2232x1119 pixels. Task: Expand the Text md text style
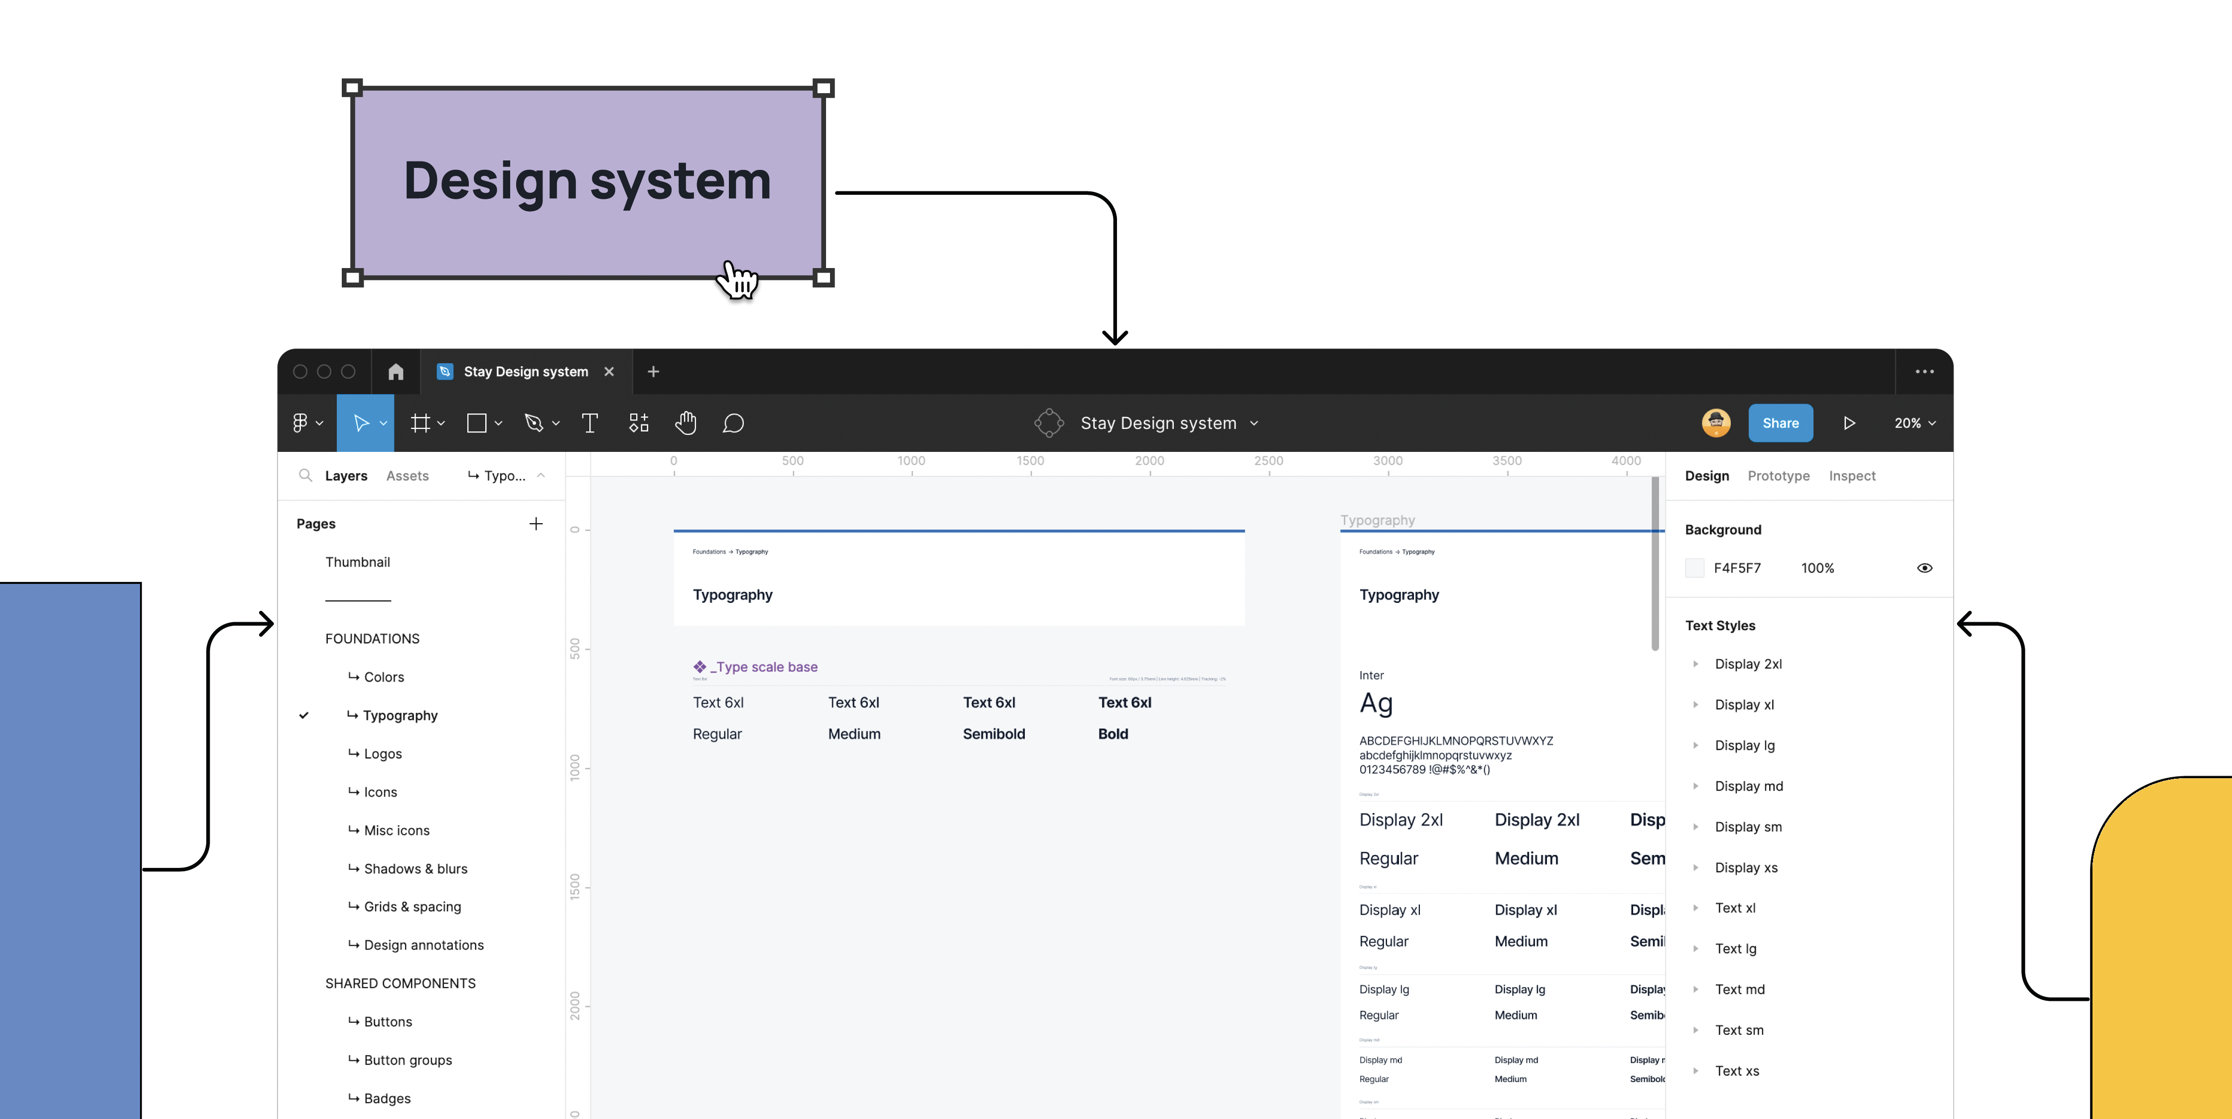(x=1695, y=990)
